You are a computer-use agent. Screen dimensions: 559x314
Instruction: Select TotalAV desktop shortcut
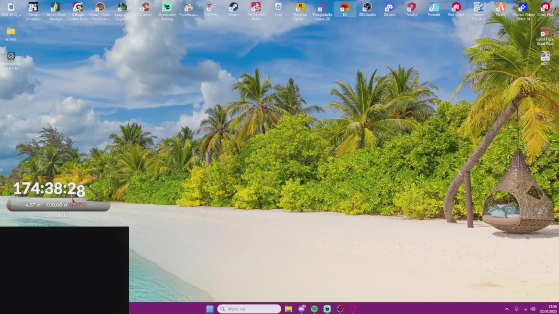412,10
